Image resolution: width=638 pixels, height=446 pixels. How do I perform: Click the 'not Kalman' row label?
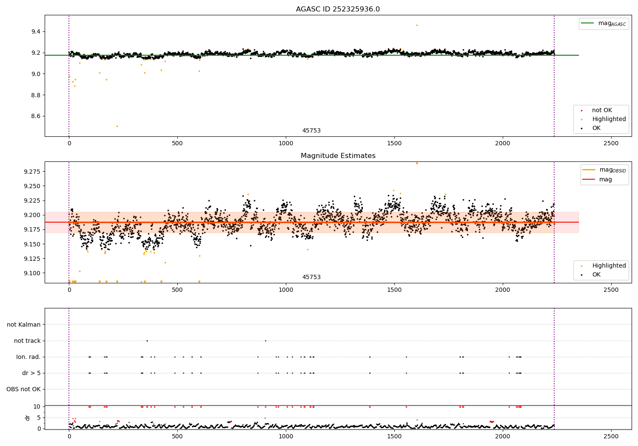pyautogui.click(x=24, y=325)
